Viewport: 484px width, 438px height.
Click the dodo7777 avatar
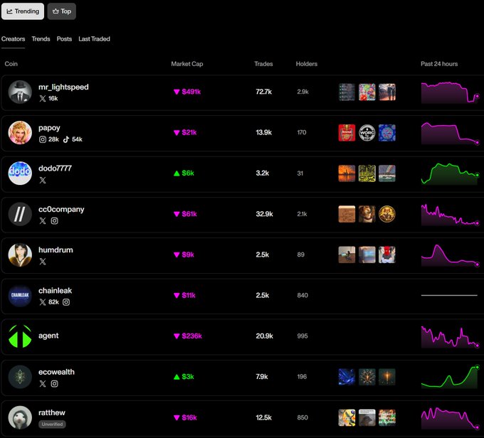[20, 173]
